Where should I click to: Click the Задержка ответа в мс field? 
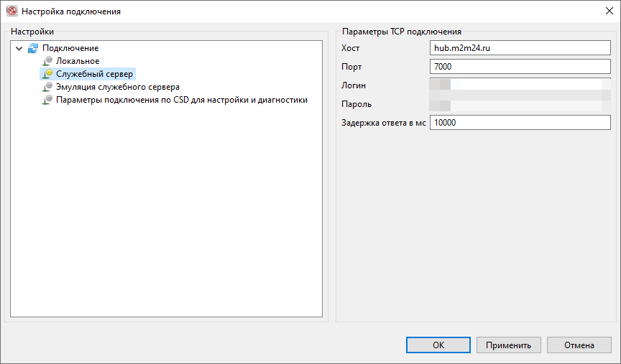click(520, 123)
